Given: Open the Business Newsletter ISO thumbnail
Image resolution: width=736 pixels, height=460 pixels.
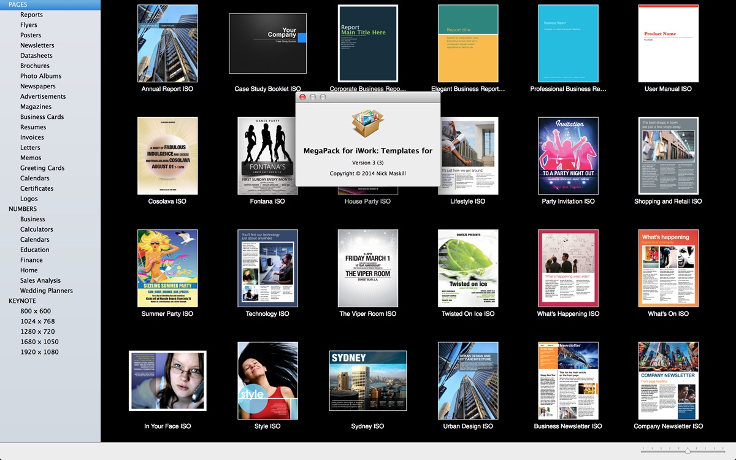Looking at the screenshot, I should coord(568,381).
